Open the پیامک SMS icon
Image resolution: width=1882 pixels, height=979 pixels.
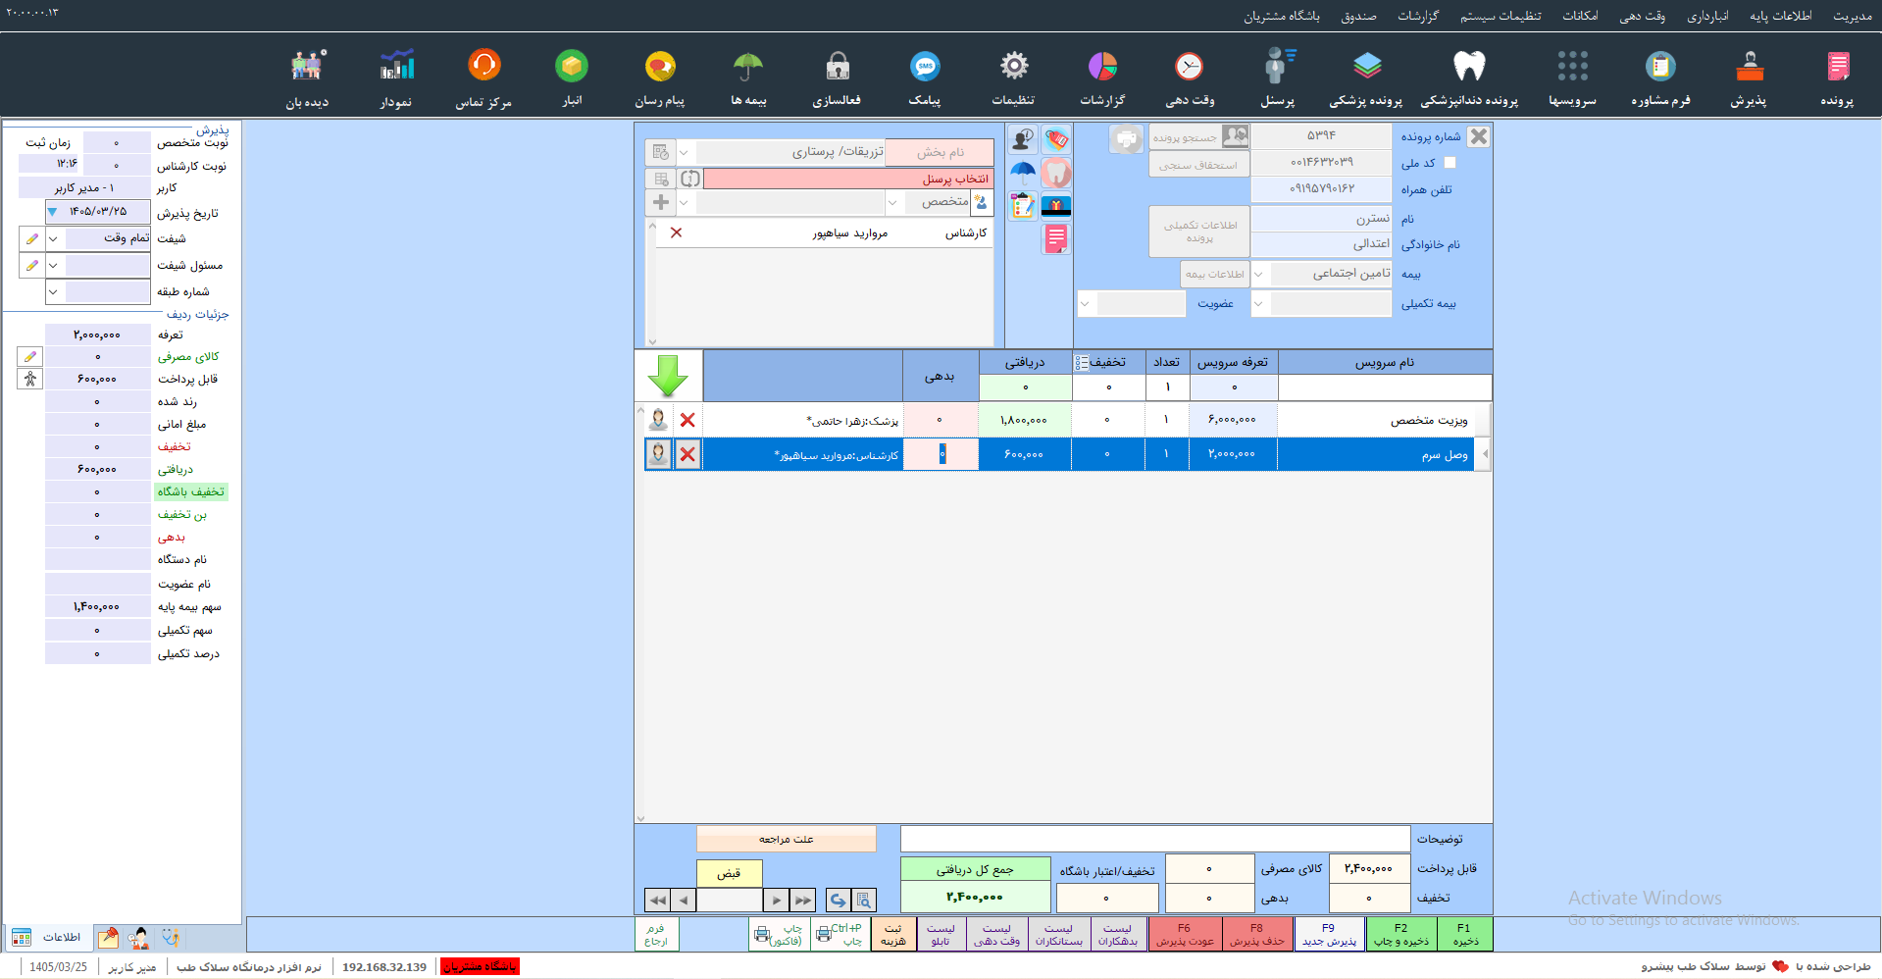(x=925, y=67)
